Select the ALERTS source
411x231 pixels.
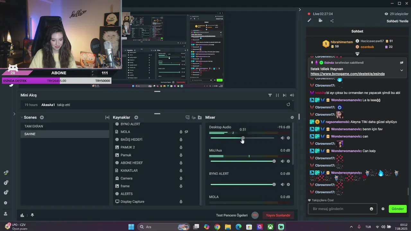point(127,194)
